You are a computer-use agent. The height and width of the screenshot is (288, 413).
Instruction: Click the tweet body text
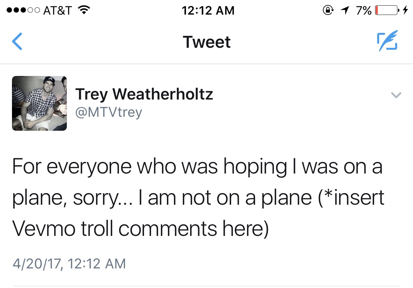point(198,198)
